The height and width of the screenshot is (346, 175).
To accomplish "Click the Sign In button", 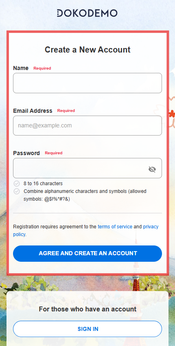I will 87,329.
